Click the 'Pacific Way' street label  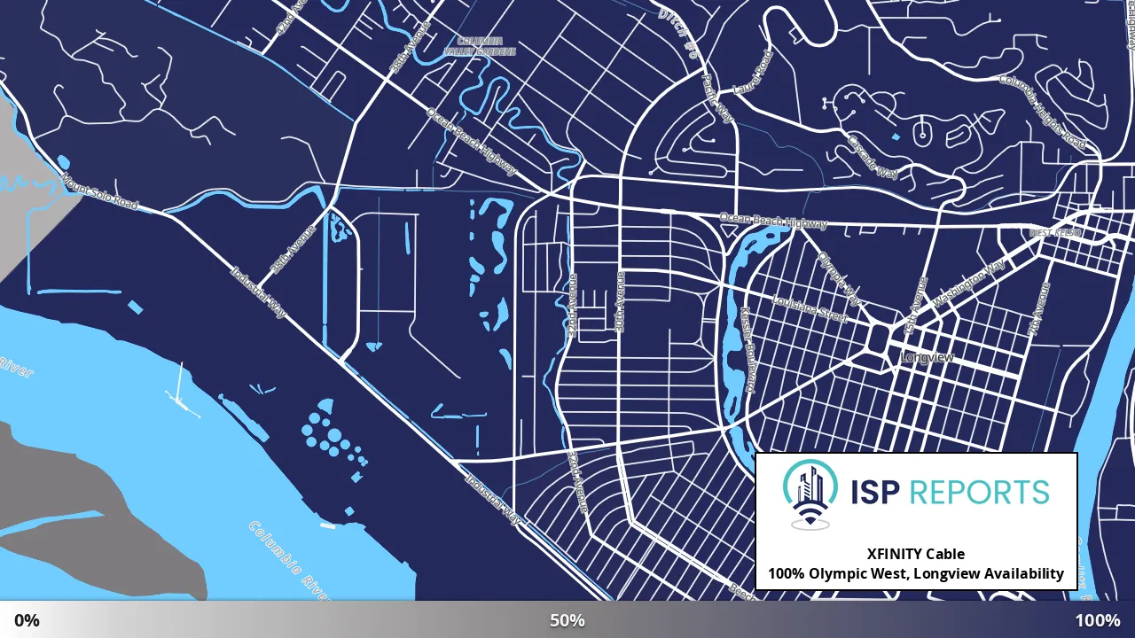pyautogui.click(x=718, y=97)
